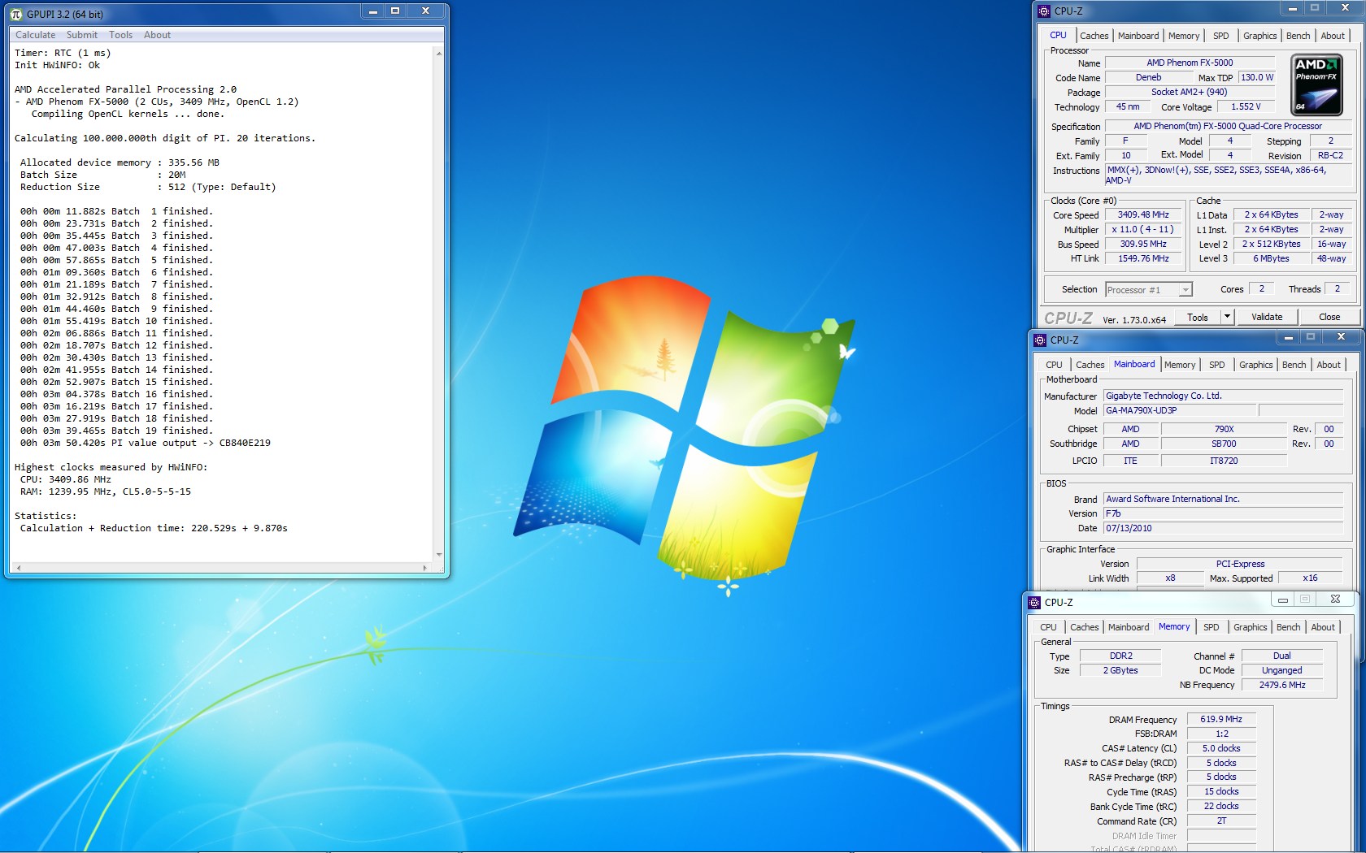This screenshot has height=853, width=1366.
Task: Select SPD tab in the Mainboard CPU-Z window
Action: click(1217, 365)
